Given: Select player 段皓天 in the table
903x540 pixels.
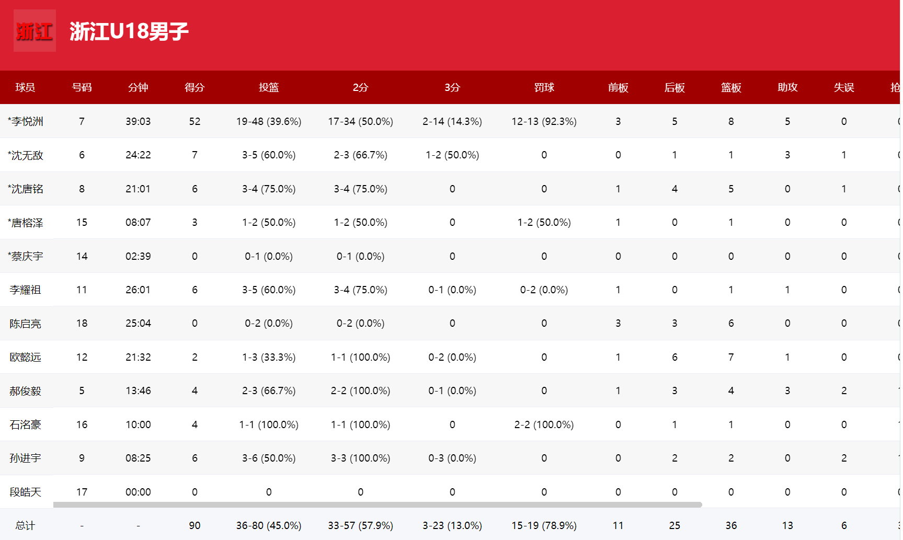Looking at the screenshot, I should pyautogui.click(x=25, y=492).
